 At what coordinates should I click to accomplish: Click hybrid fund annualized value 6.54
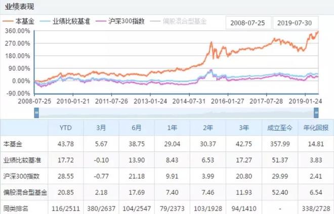[x=316, y=192]
